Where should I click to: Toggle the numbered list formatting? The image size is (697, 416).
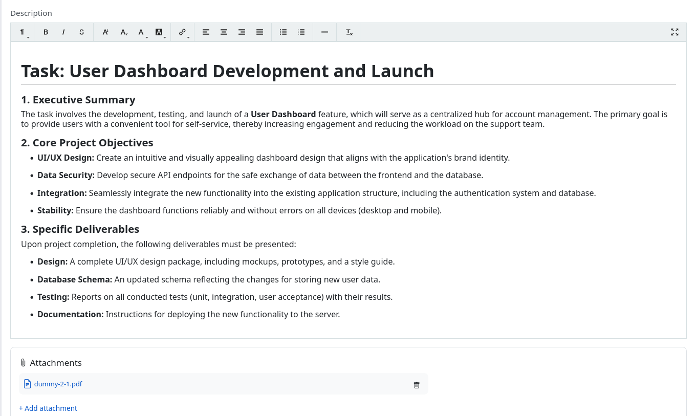pos(301,32)
